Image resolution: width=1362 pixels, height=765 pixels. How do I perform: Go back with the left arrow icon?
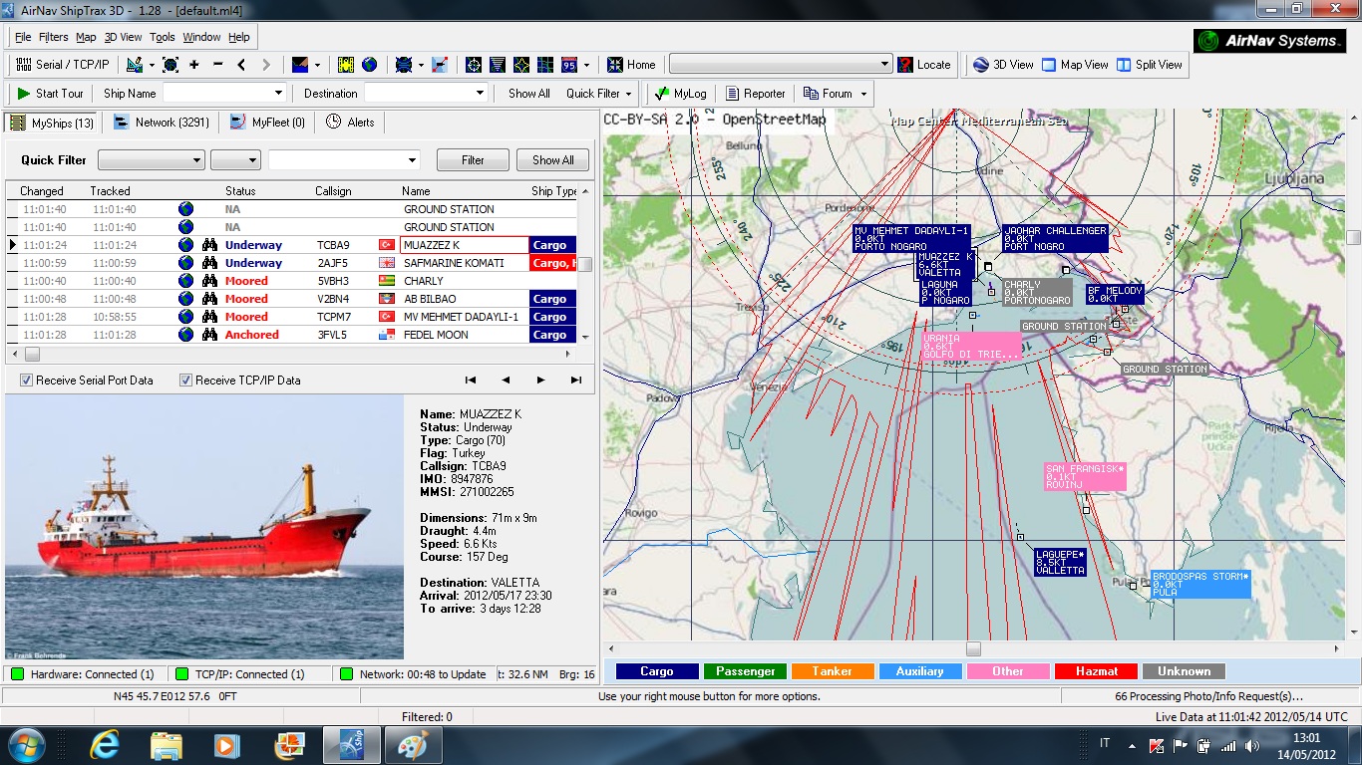(x=241, y=65)
